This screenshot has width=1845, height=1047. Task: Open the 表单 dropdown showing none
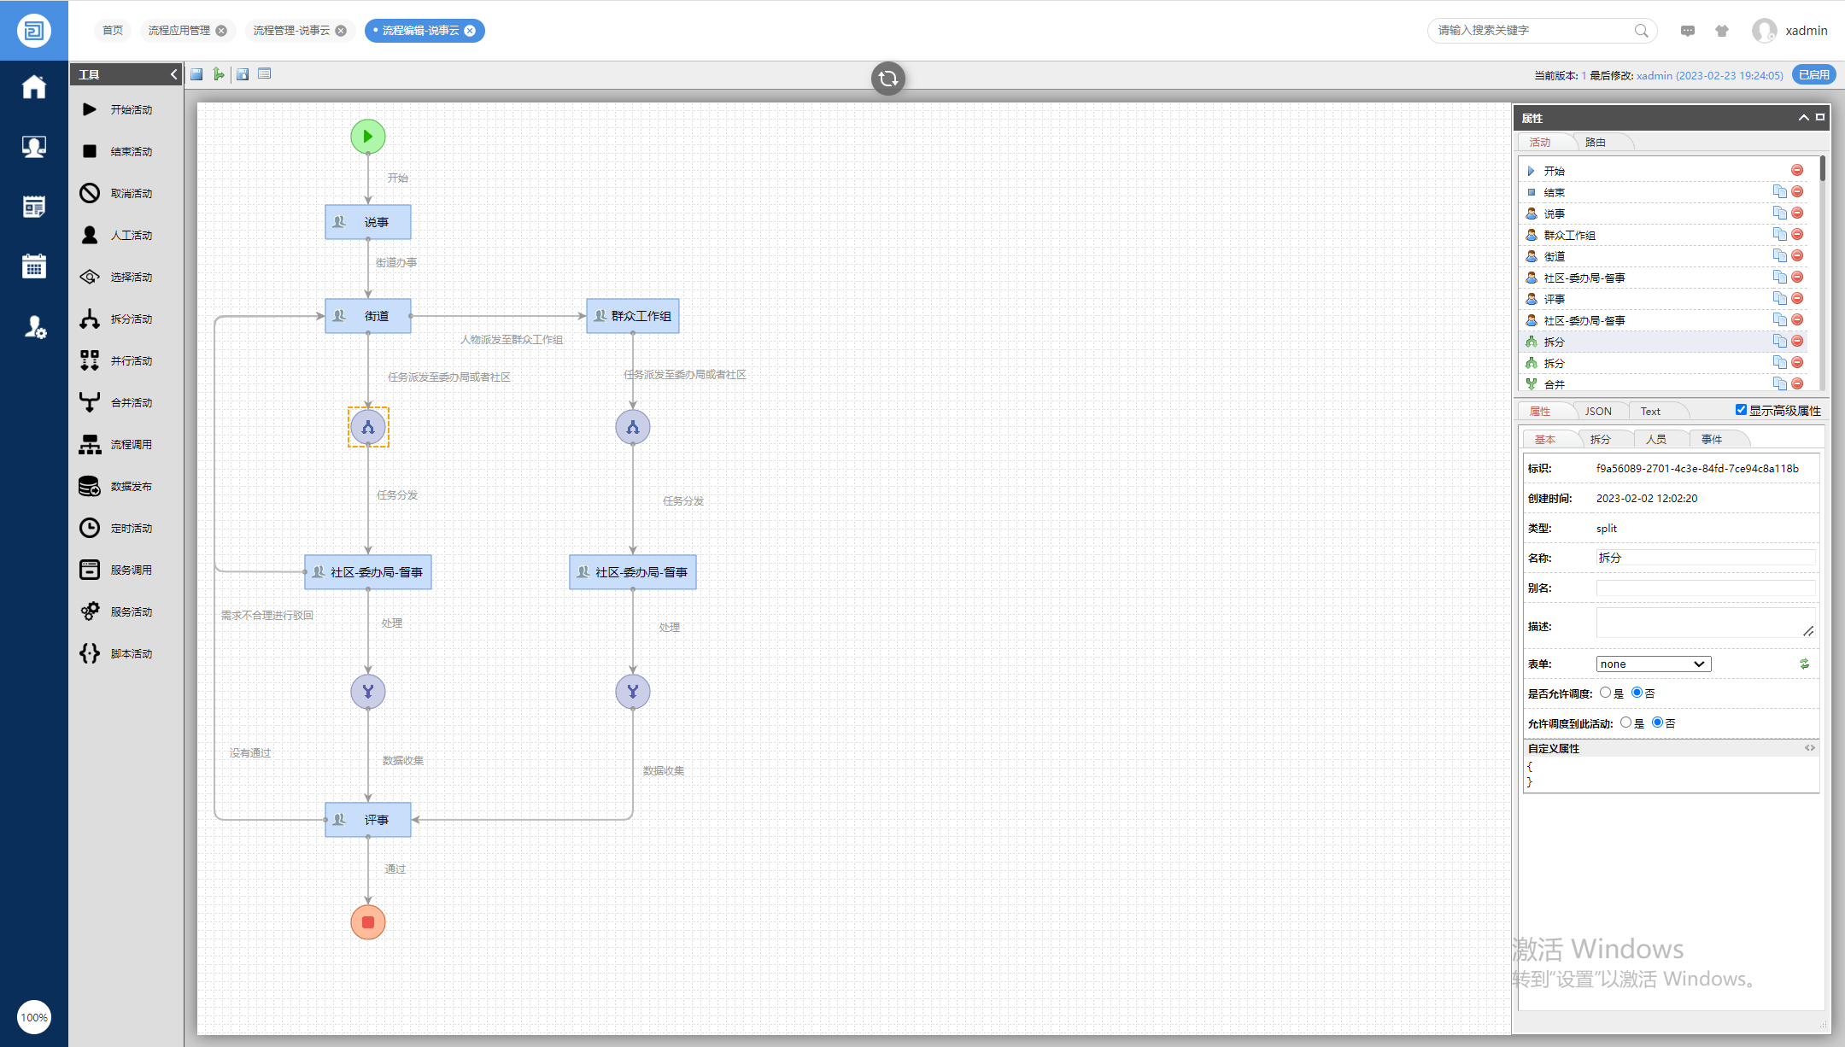[1653, 664]
